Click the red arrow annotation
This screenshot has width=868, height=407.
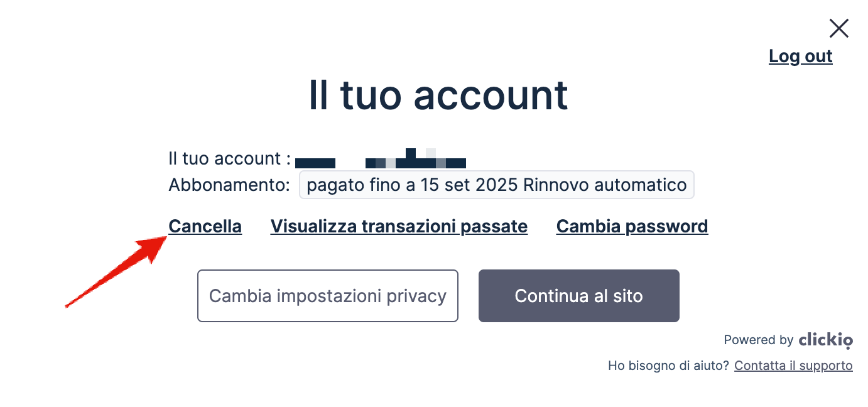pyautogui.click(x=117, y=271)
